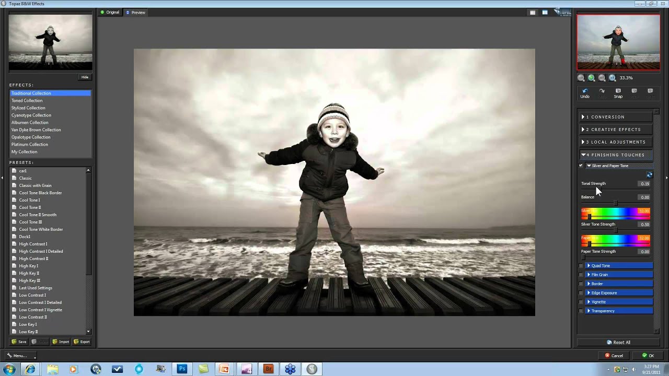Switch to split view layout icon
The image size is (669, 376).
click(545, 13)
